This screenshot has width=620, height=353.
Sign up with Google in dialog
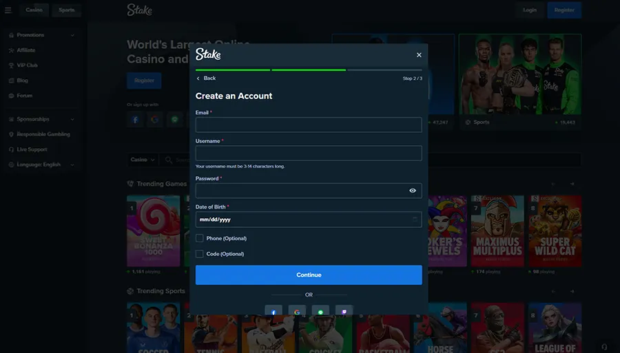pos(297,310)
